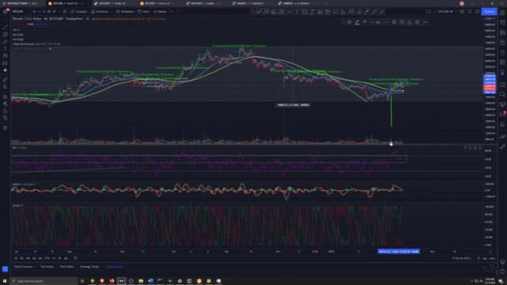Open the File Explorer taskbar icon
This screenshot has height=285, width=507.
[x=141, y=281]
